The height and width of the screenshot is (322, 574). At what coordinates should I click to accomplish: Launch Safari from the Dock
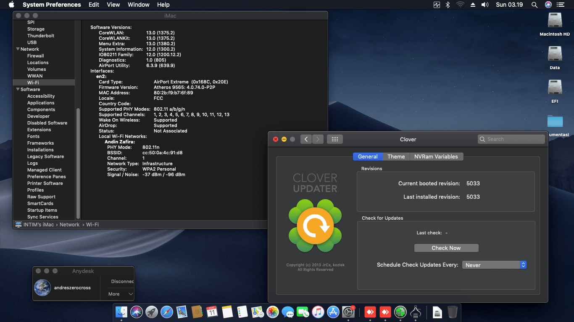[x=167, y=312]
